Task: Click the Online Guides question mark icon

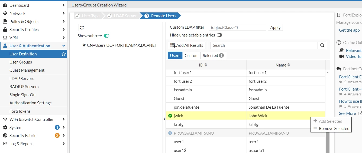Action: (x=339, y=42)
